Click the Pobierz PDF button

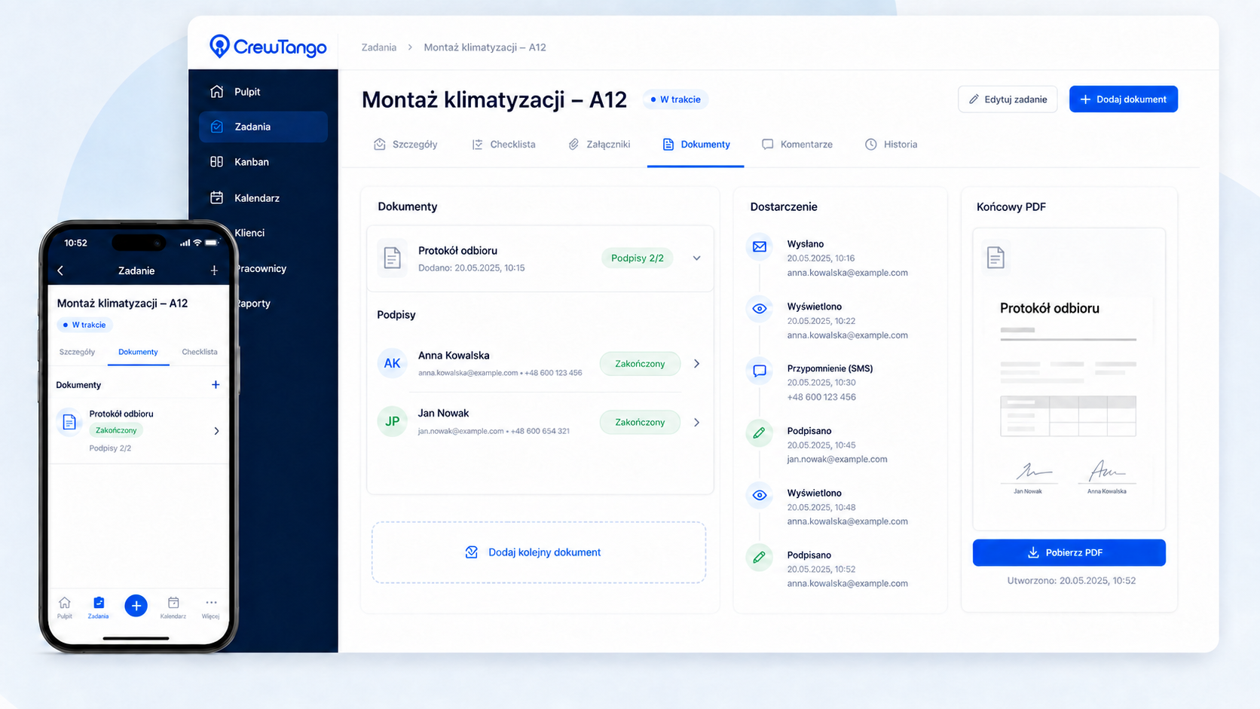pos(1069,553)
